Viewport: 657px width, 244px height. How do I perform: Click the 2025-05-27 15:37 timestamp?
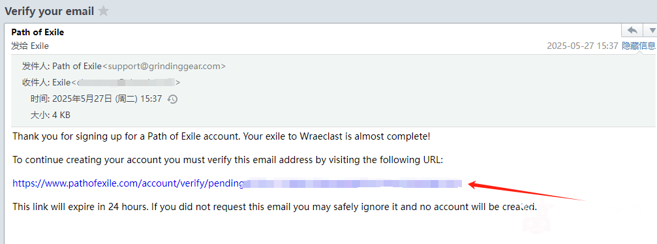[x=583, y=46]
